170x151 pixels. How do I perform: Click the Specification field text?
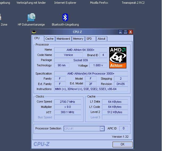tap(91, 74)
